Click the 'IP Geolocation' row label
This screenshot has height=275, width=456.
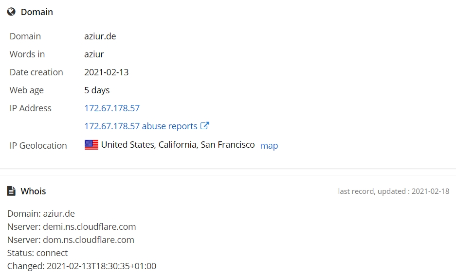click(38, 145)
